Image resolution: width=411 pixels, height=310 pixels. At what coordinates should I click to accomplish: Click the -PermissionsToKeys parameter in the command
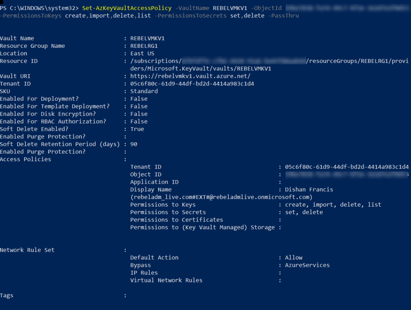[x=31, y=16]
